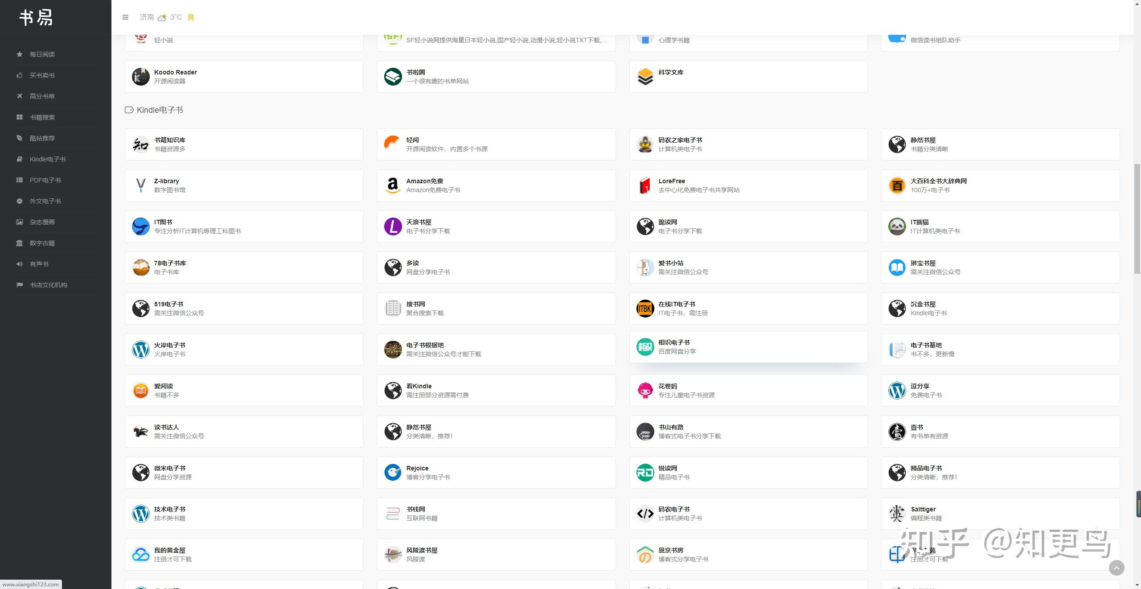
Task: Go to 每日阅读 in the sidebar
Action: coord(42,54)
